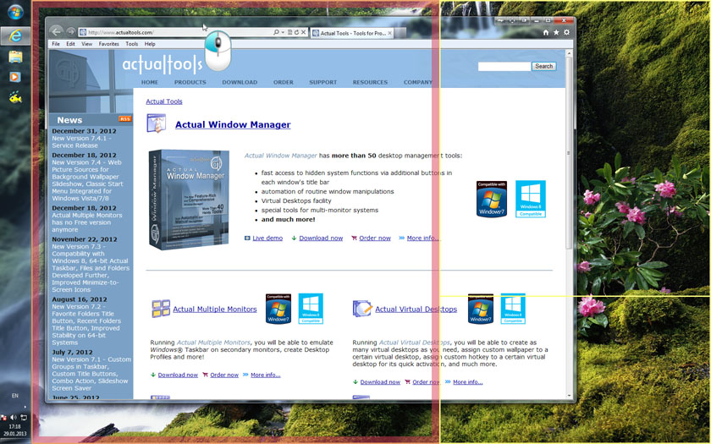This screenshot has width=711, height=444.
Task: Click News item 'New Version 7.4.1 - Service Release'
Action: 81,142
